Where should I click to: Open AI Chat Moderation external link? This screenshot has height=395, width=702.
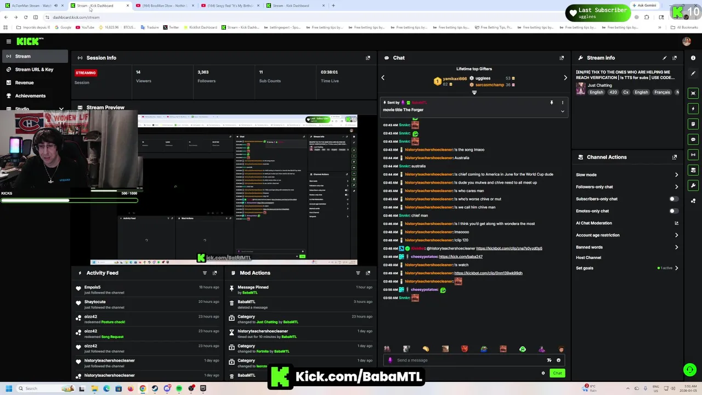pyautogui.click(x=676, y=223)
